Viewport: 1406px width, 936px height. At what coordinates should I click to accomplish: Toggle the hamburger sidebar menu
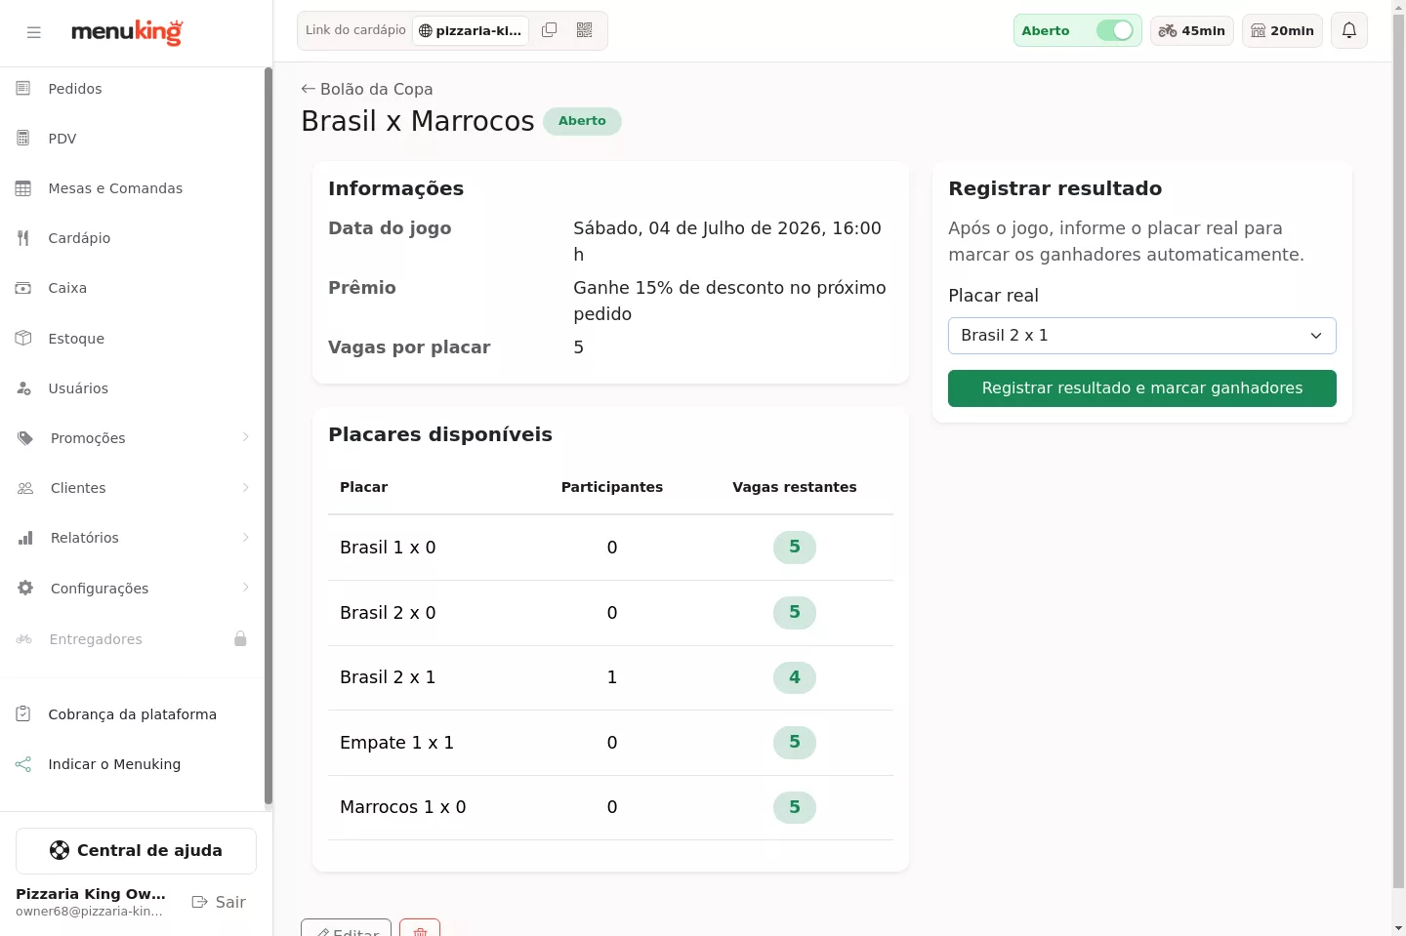[x=34, y=32]
